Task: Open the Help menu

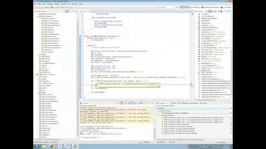Action: pos(80,4)
